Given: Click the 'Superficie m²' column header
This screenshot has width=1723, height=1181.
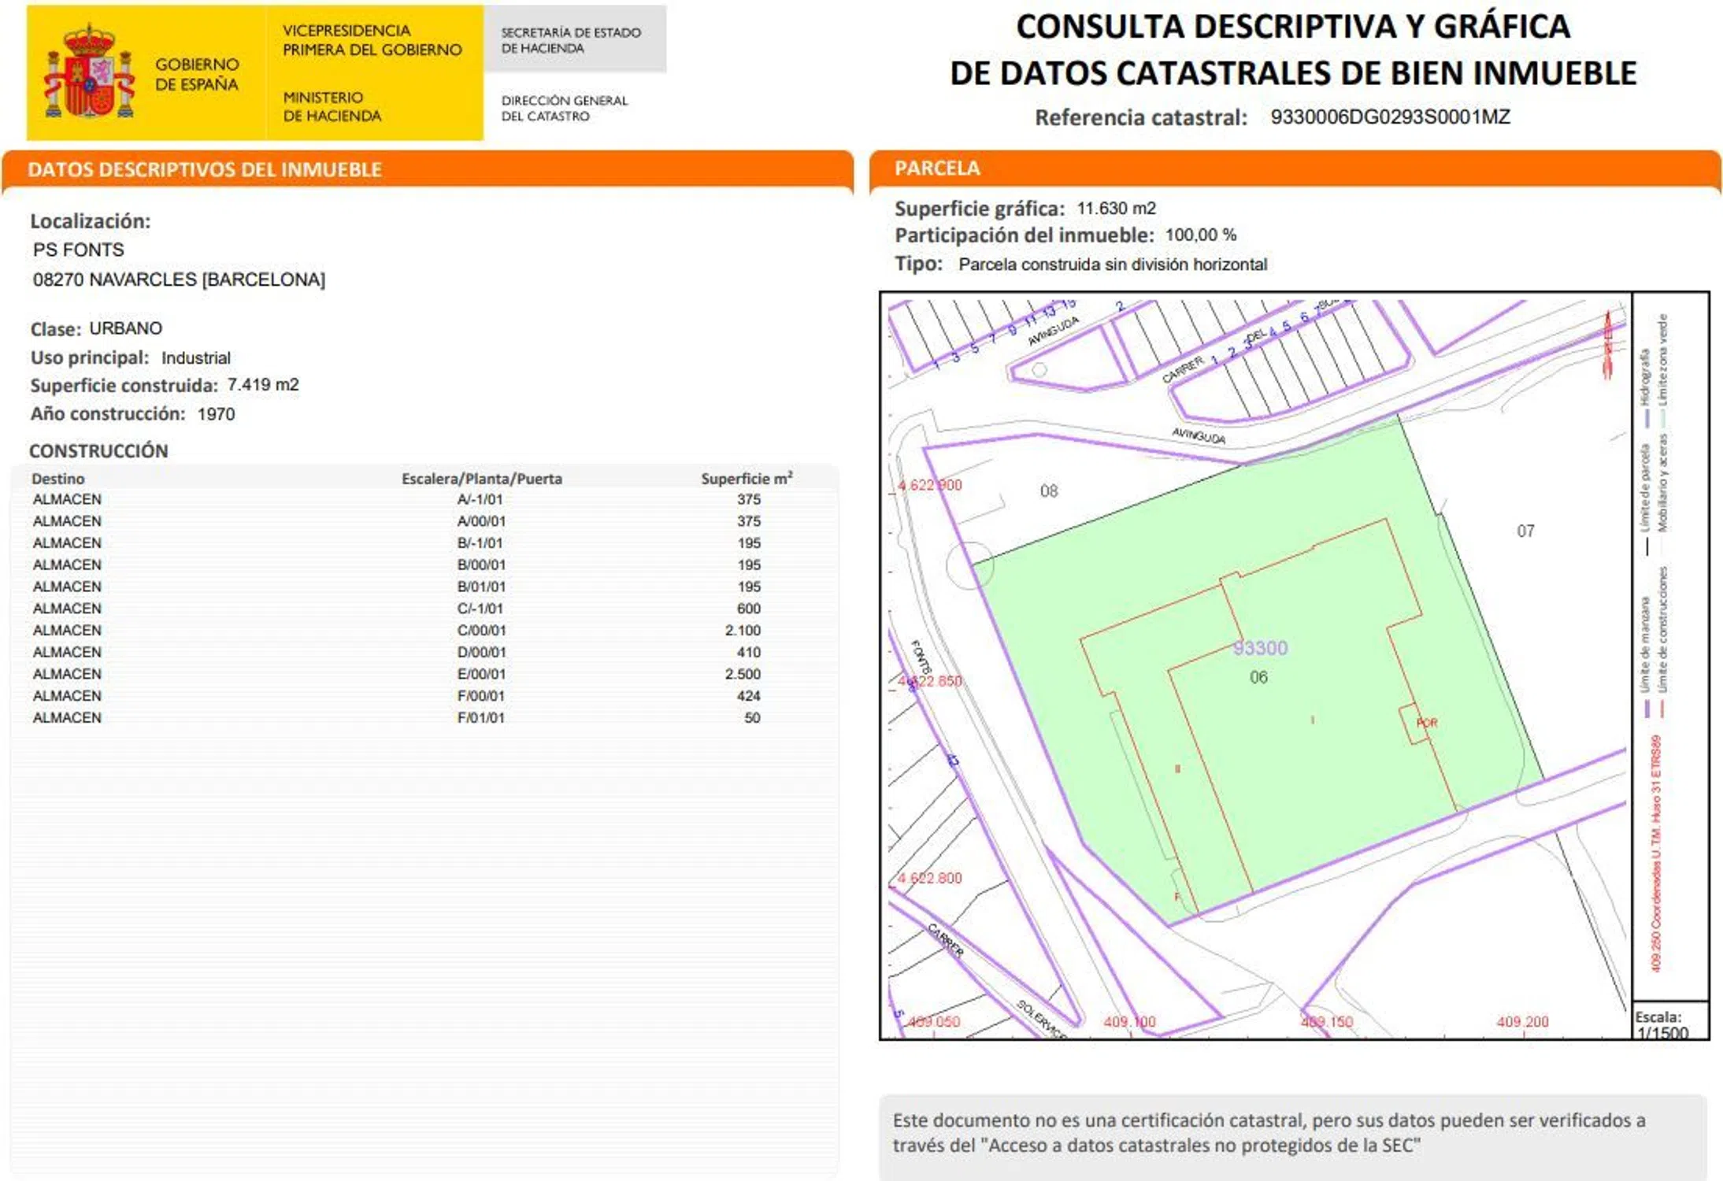Looking at the screenshot, I should (746, 479).
